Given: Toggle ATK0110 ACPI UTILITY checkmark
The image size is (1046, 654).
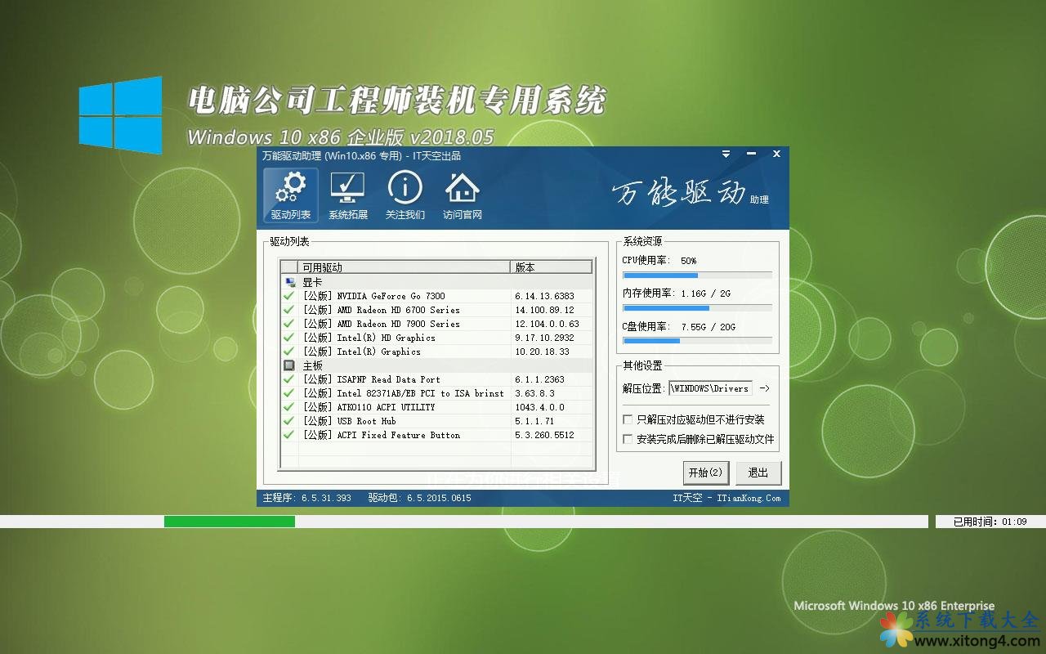Looking at the screenshot, I should (x=288, y=407).
